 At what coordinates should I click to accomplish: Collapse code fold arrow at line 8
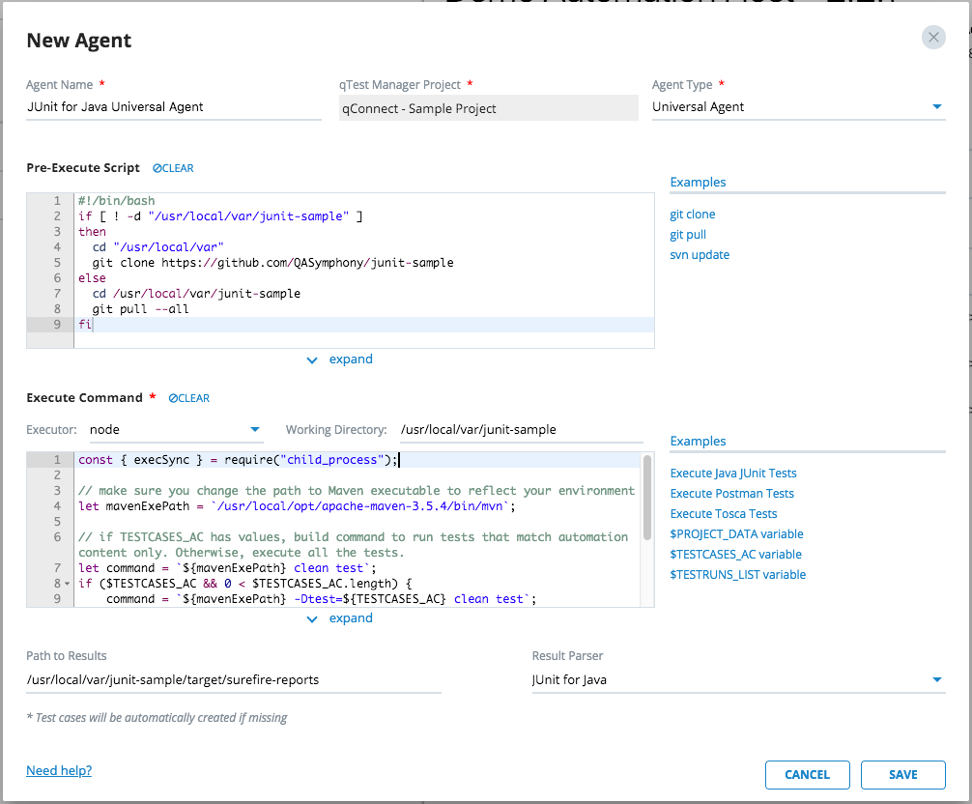(x=67, y=584)
